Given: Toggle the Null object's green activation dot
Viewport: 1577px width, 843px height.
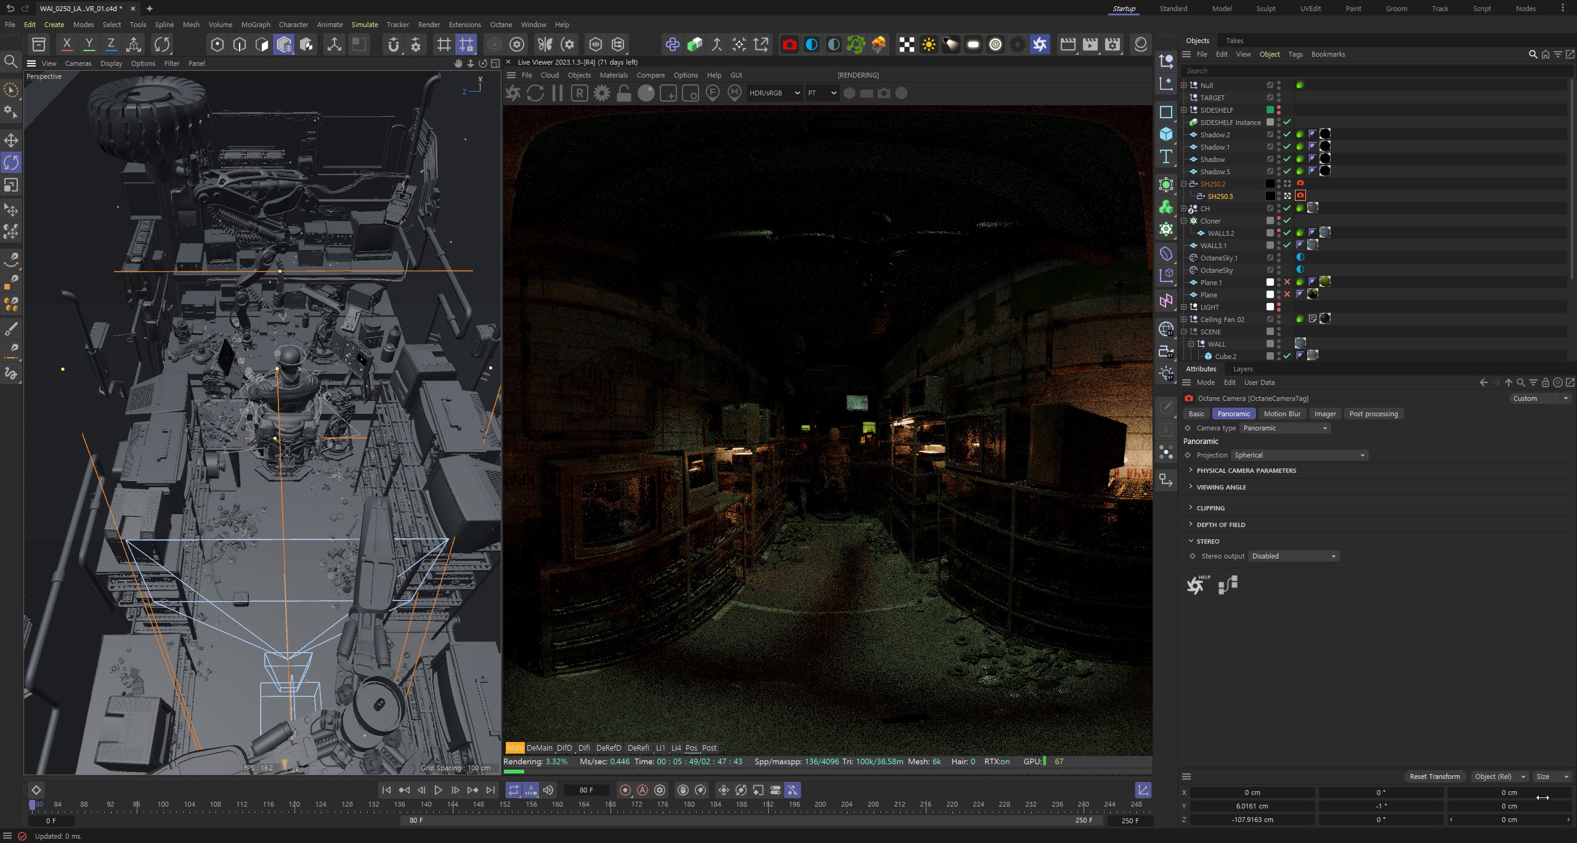Looking at the screenshot, I should pos(1300,86).
